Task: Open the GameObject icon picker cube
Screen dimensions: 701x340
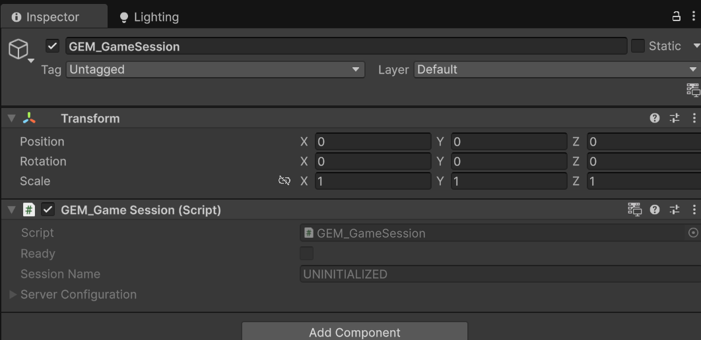Action: (x=18, y=49)
